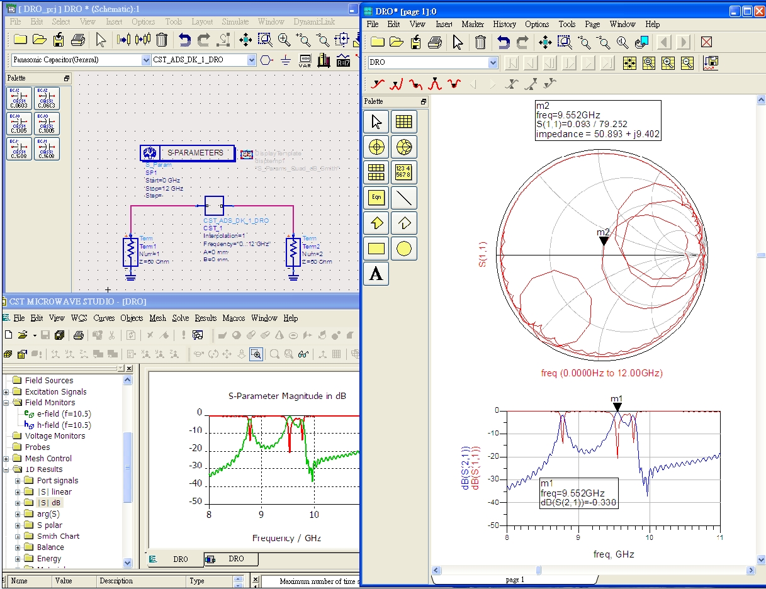766x589 pixels.
Task: Open the CST_ADS_DK_1_DRO component history dropdown
Action: click(x=252, y=60)
